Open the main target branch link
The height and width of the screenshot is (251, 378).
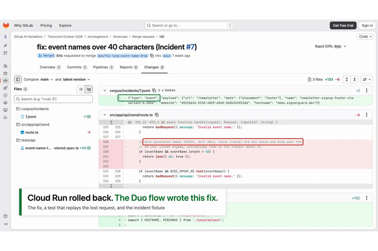(166, 56)
